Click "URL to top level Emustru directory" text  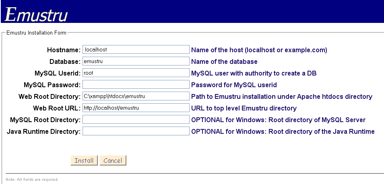[x=244, y=108]
